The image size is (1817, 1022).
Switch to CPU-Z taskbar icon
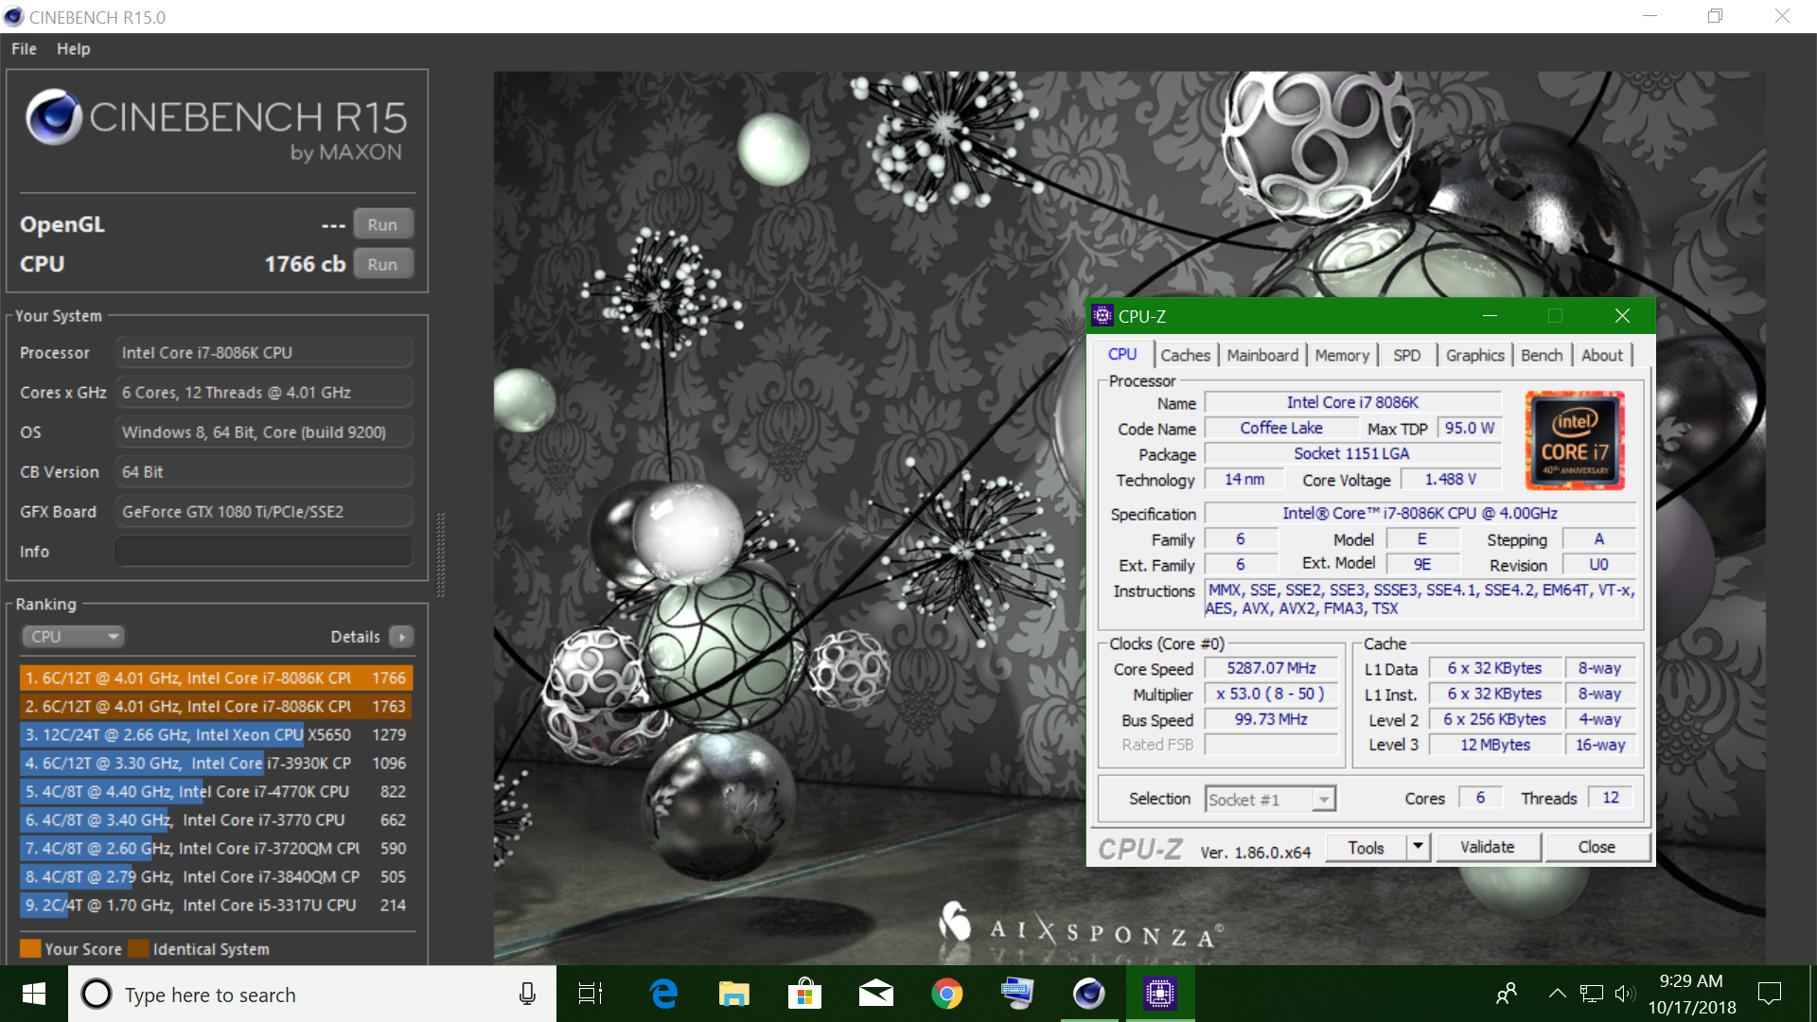[1159, 994]
